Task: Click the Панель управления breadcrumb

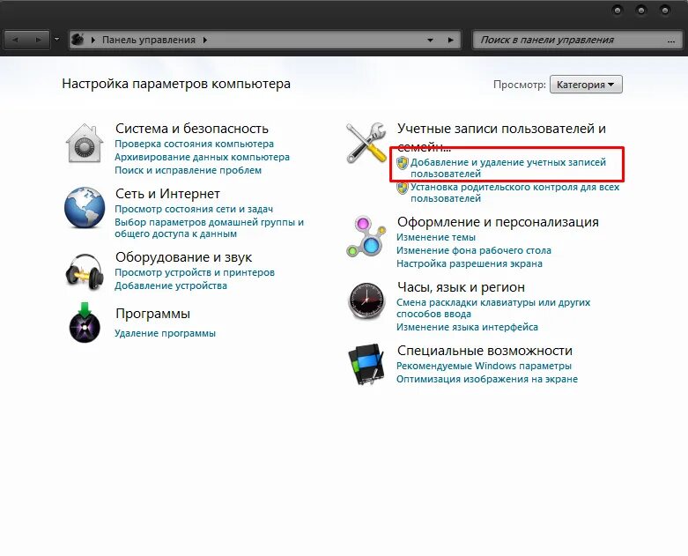Action: point(149,40)
